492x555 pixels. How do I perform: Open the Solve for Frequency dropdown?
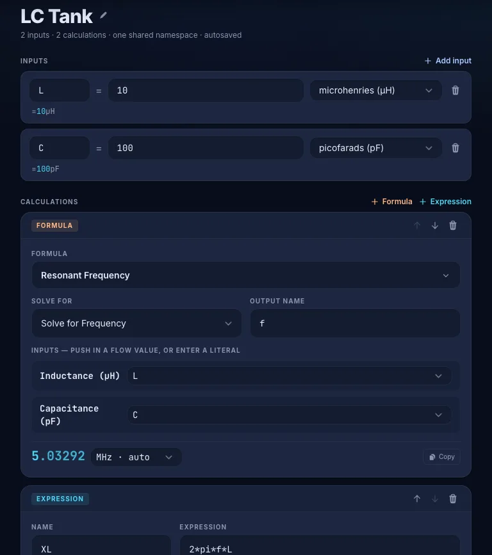pyautogui.click(x=136, y=323)
